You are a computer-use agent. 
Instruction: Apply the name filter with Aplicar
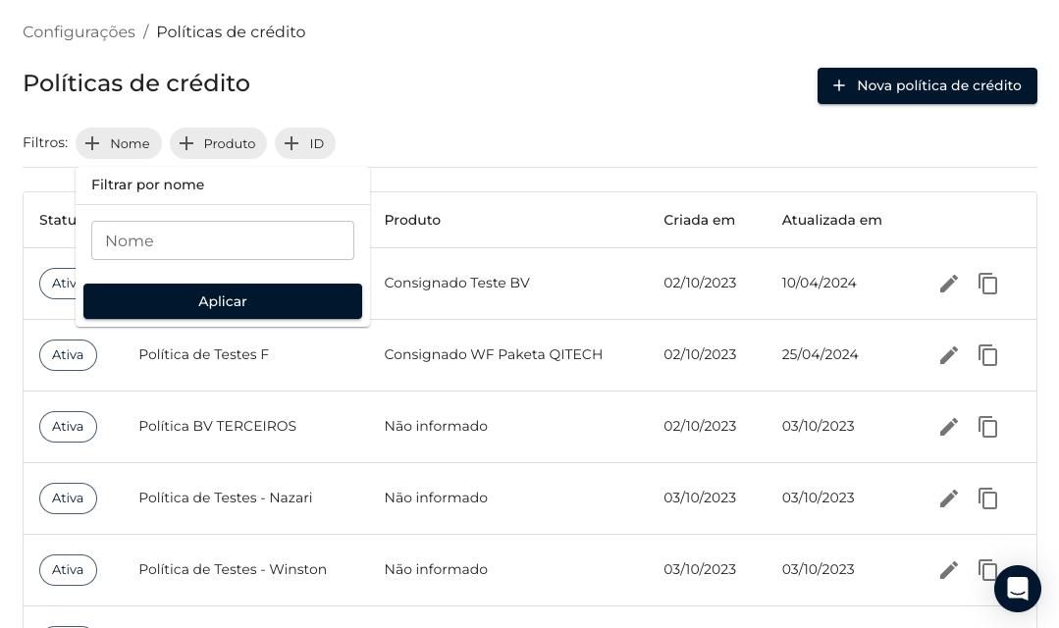pyautogui.click(x=223, y=301)
